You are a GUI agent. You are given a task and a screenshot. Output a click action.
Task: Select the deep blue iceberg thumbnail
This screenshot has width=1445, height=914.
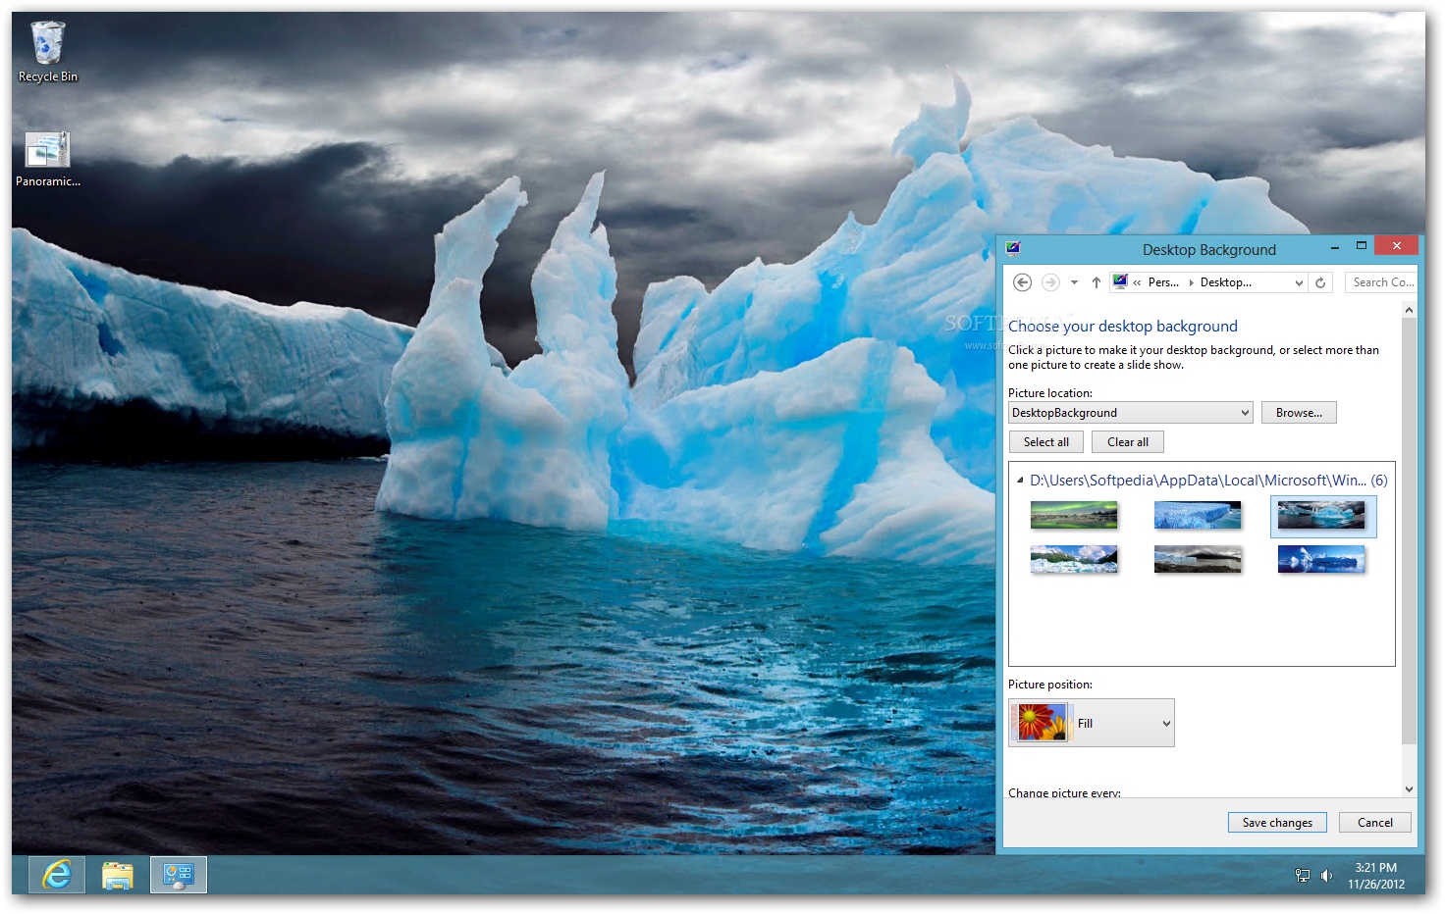(x=1321, y=559)
